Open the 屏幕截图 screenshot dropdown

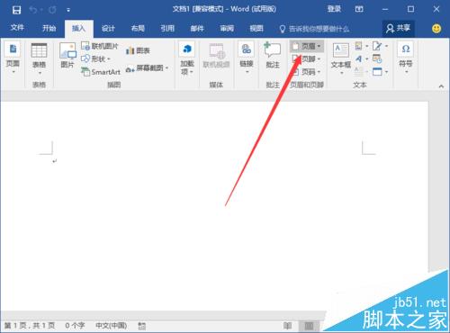pos(147,68)
